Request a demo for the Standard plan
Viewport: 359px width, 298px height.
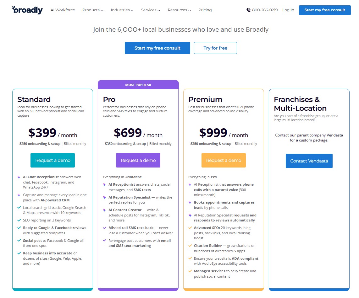[x=52, y=160]
